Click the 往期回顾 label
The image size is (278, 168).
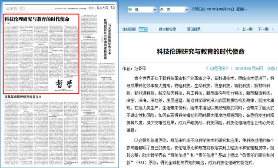pyautogui.click(x=129, y=29)
